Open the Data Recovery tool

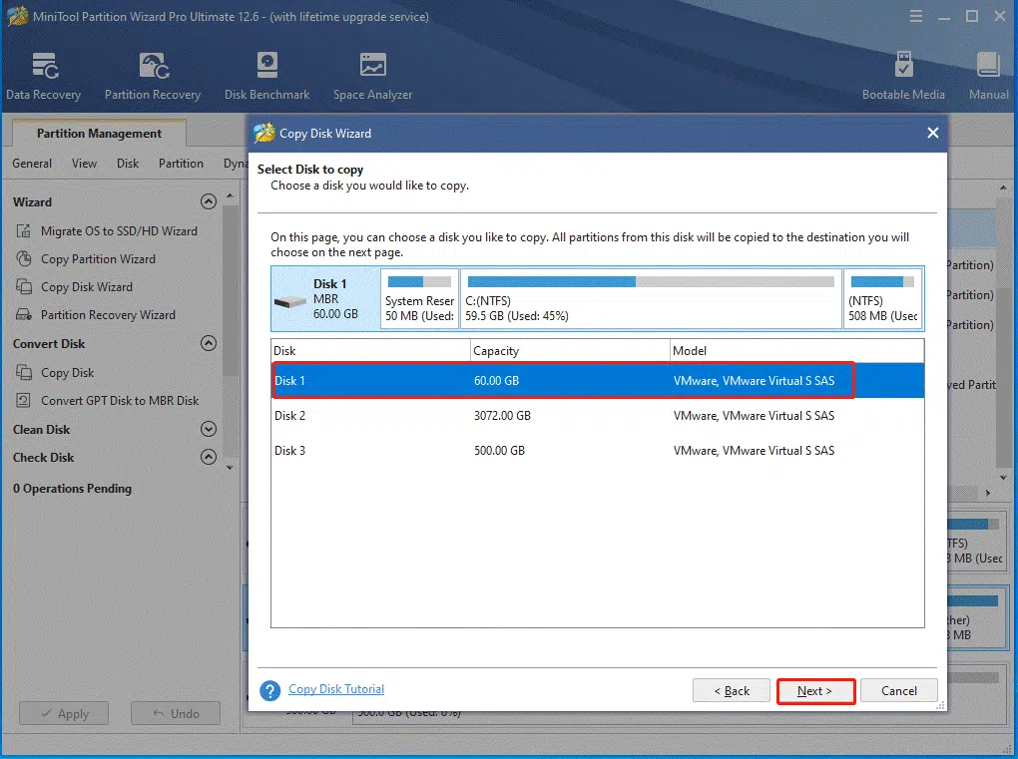(x=44, y=75)
